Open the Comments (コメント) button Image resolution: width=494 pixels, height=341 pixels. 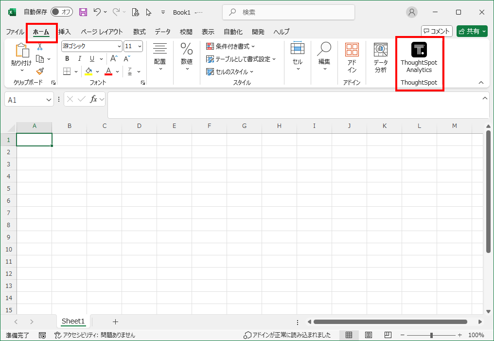(437, 31)
